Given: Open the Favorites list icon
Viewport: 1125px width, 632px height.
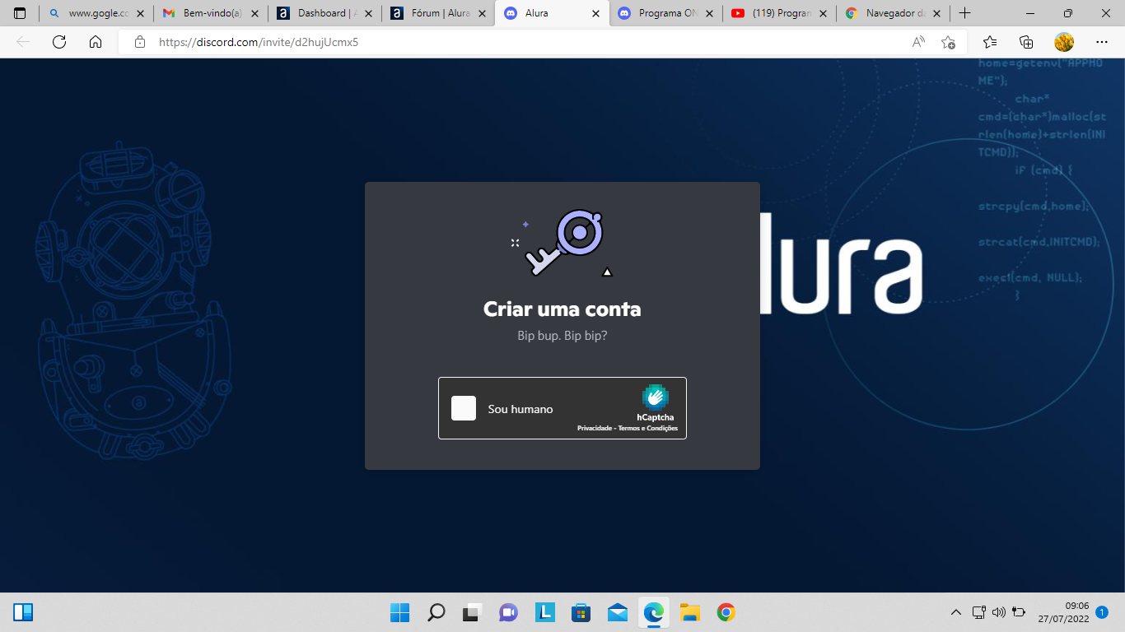Looking at the screenshot, I should tap(990, 42).
